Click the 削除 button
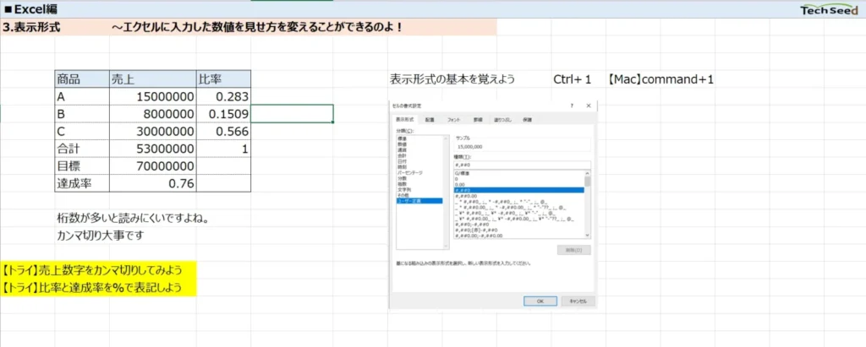 tap(574, 250)
